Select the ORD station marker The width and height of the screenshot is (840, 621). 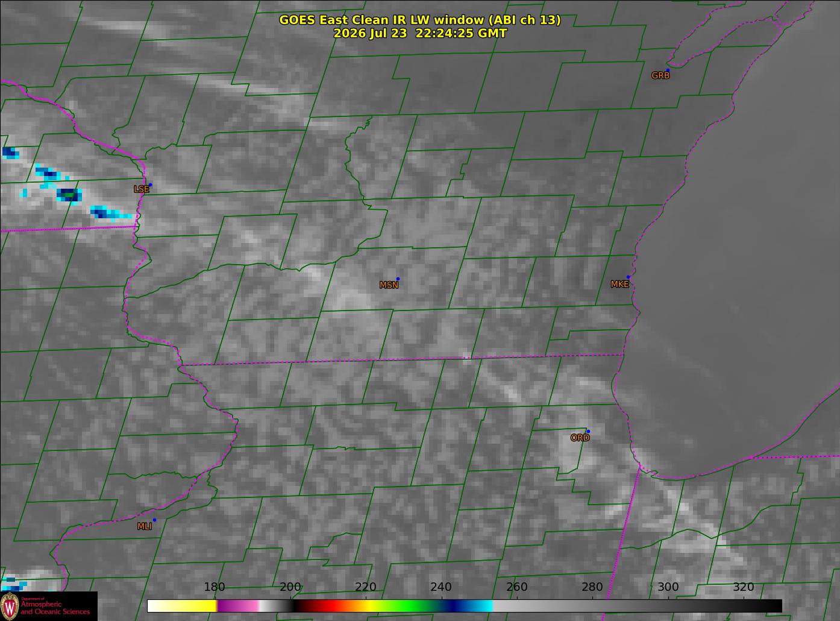coord(588,431)
